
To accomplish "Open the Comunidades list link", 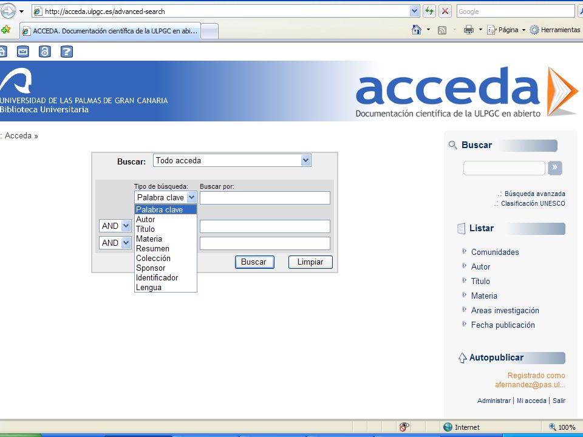I will (x=495, y=252).
